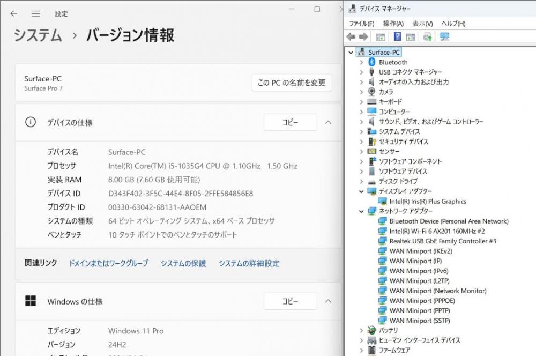The image size is (536, 356).
Task: Select WAN Miniport (IKEv2) adapter
Action: (x=421, y=251)
